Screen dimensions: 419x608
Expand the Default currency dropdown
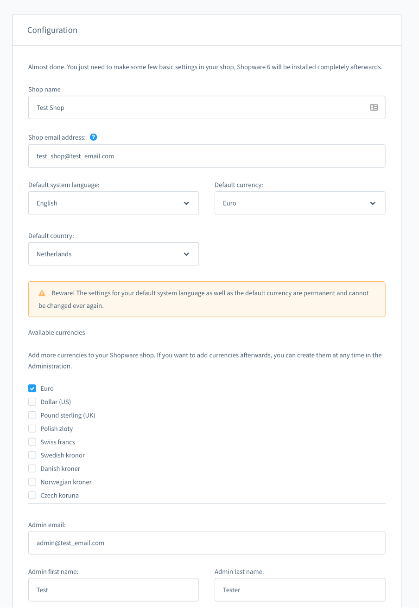click(x=300, y=203)
